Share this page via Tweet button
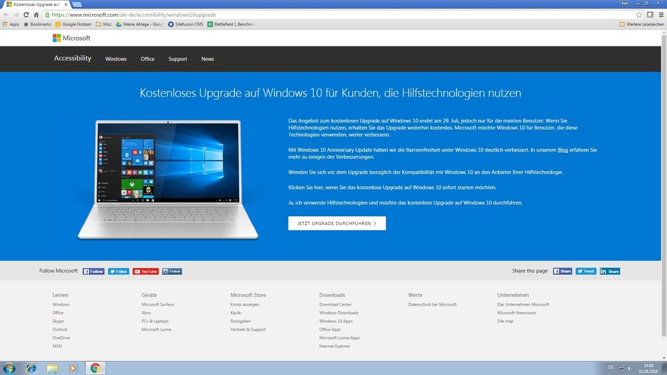Screen dimensions: 667x375 585,272
